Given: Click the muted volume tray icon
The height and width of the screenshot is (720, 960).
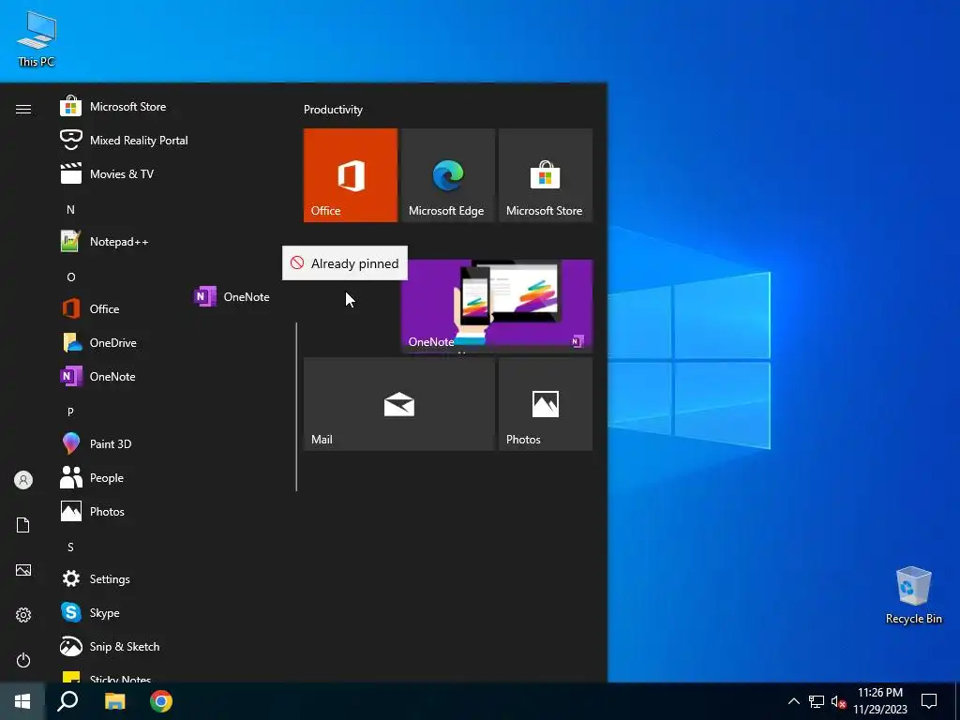Looking at the screenshot, I should tap(839, 701).
